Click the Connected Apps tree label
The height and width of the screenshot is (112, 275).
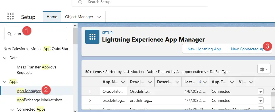click(x=31, y=109)
